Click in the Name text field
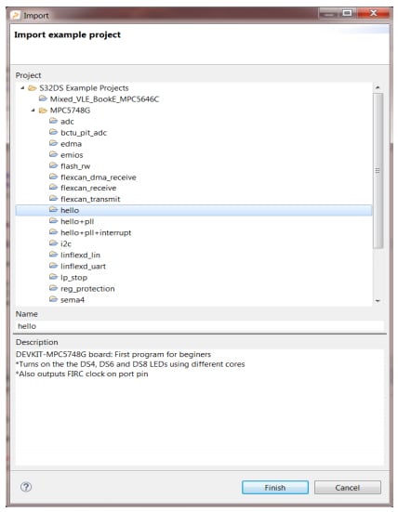This screenshot has height=512, width=398. tap(200, 326)
